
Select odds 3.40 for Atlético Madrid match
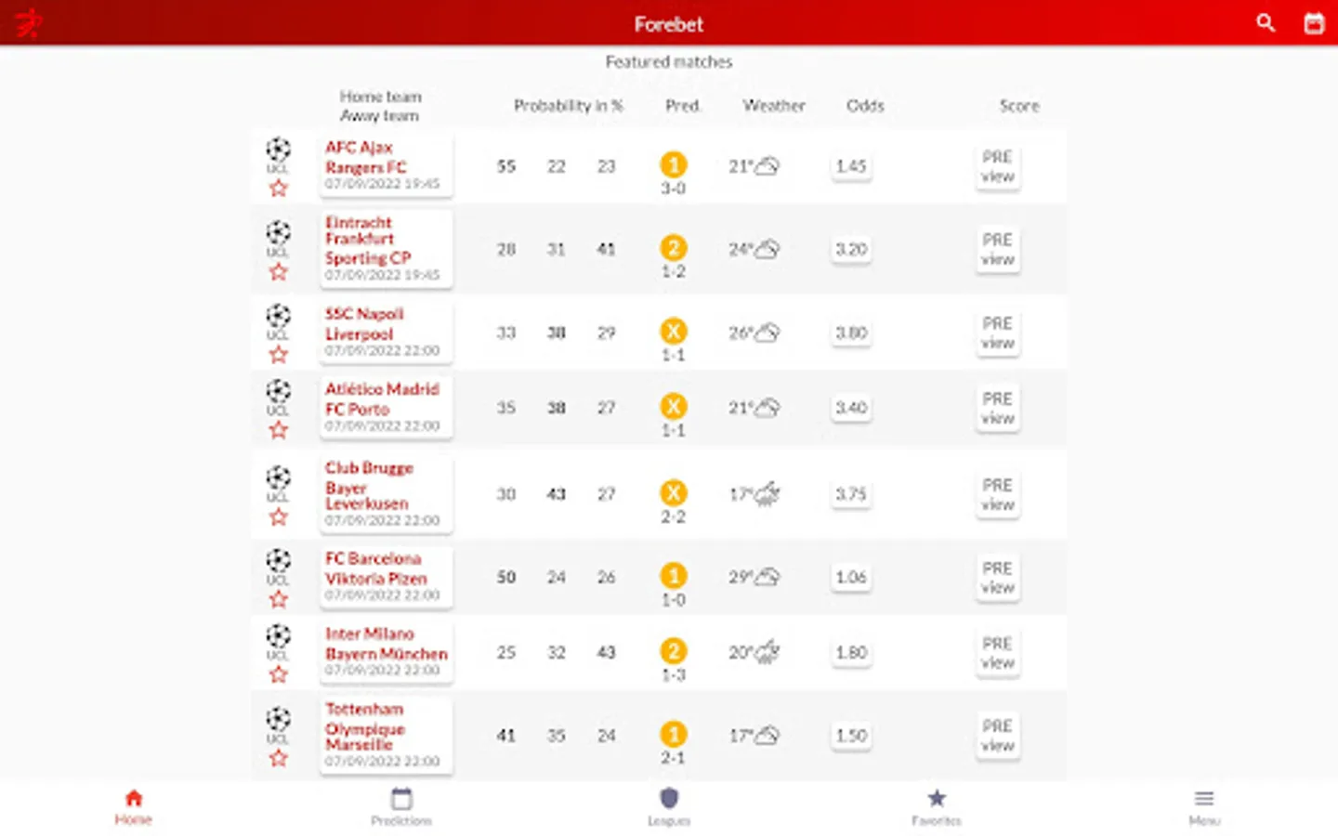(851, 408)
